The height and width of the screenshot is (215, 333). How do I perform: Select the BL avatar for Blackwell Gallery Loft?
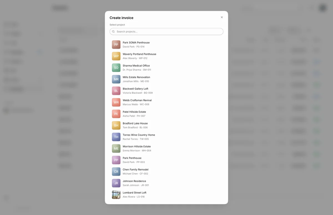116,91
